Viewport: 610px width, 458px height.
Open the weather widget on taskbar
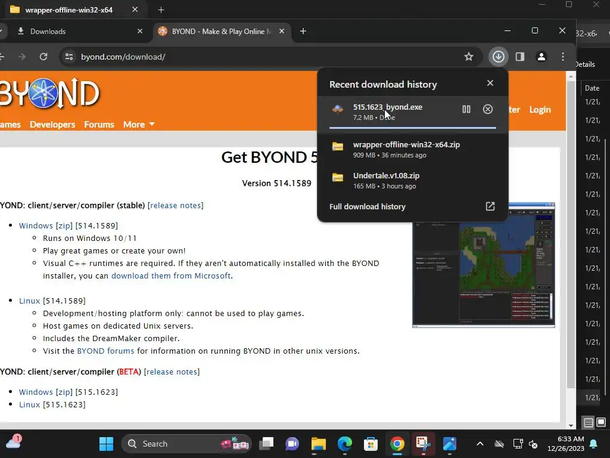pyautogui.click(x=13, y=442)
